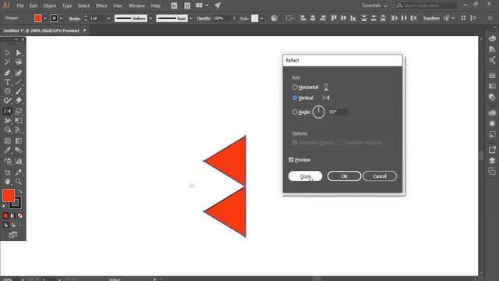Viewport: 499px width, 281px height.
Task: Open the Select menu
Action: point(83,5)
